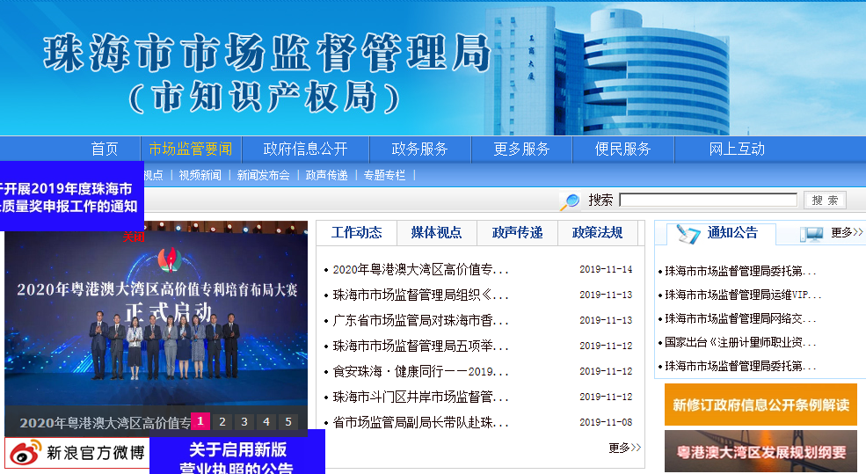Go to 网上互动 navigation item
The width and height of the screenshot is (866, 474).
[737, 149]
